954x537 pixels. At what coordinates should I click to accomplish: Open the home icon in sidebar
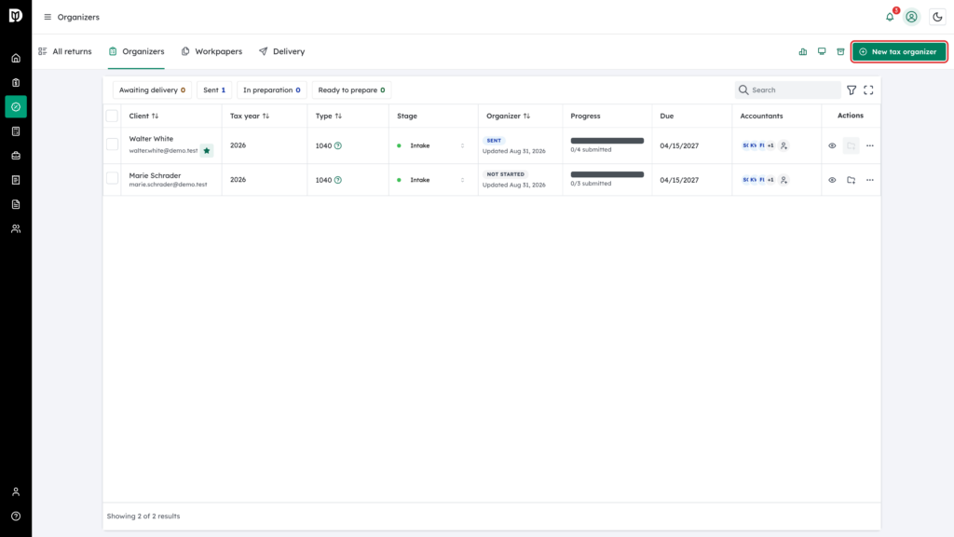coord(16,59)
